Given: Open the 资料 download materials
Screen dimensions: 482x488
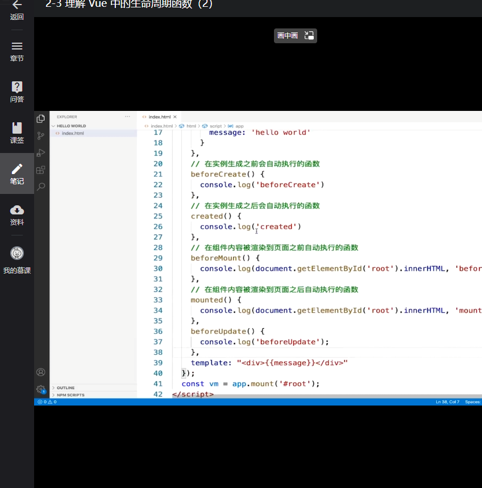Looking at the screenshot, I should [17, 210].
